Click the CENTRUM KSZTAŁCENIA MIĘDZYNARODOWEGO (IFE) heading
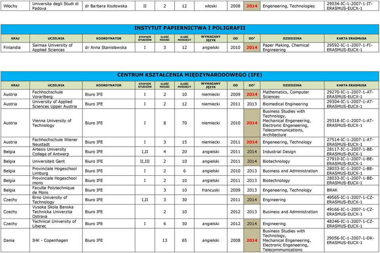This screenshot has width=380, height=253. pyautogui.click(x=190, y=75)
